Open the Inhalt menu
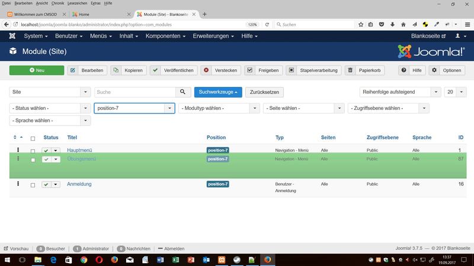The image size is (474, 266). click(129, 36)
